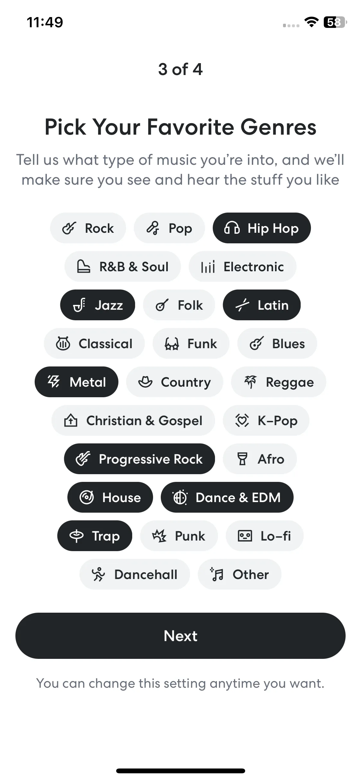Deselect the Dance & EDM genre
This screenshot has width=361, height=781.
(227, 497)
